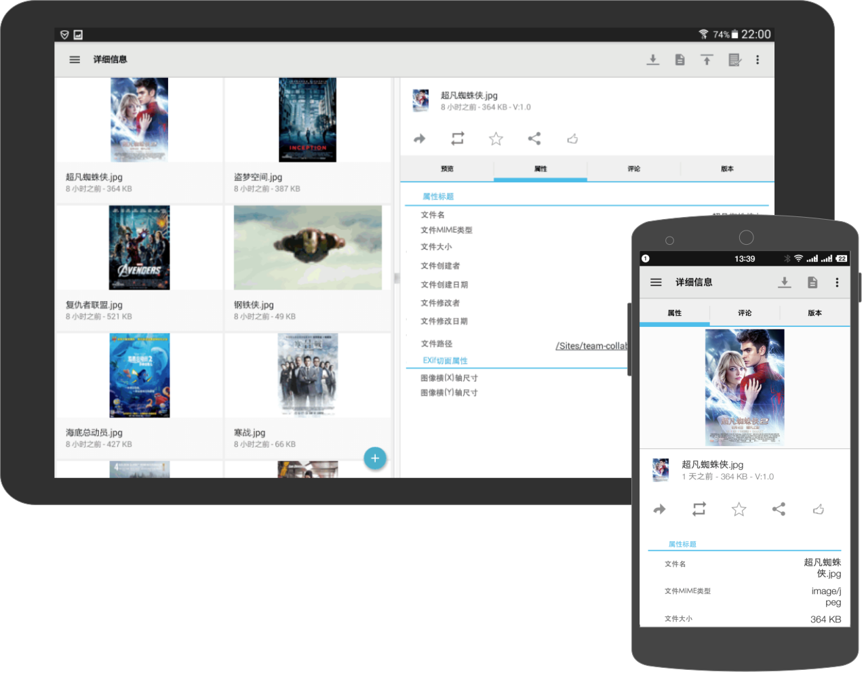Tap the tablet repeat/sync icon

coord(458,138)
